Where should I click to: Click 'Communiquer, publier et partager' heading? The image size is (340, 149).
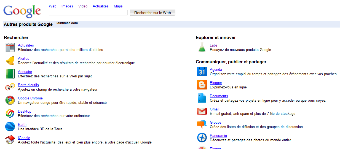pyautogui.click(x=231, y=62)
